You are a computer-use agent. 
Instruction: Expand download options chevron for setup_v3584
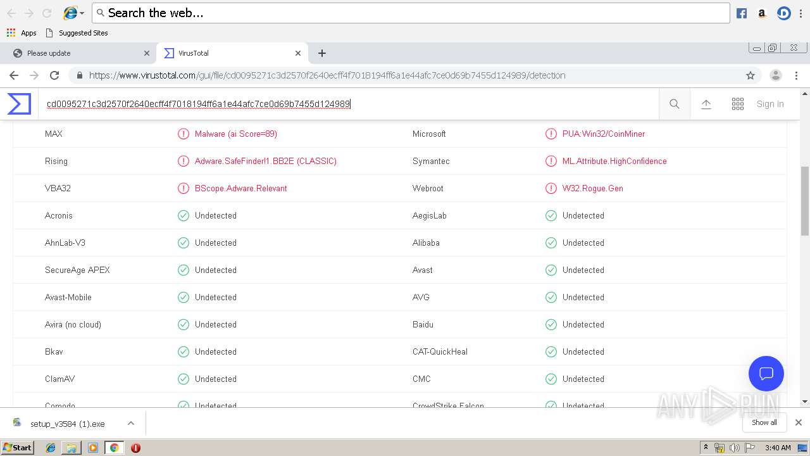point(131,423)
